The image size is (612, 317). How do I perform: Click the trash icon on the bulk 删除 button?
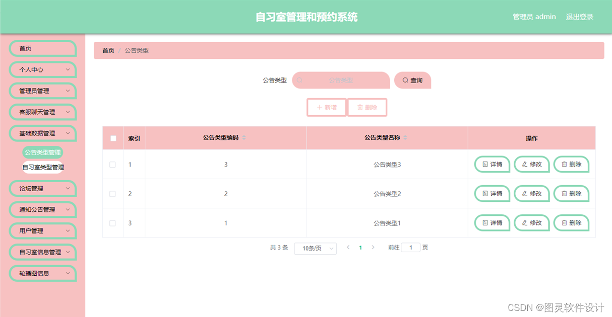coord(360,107)
